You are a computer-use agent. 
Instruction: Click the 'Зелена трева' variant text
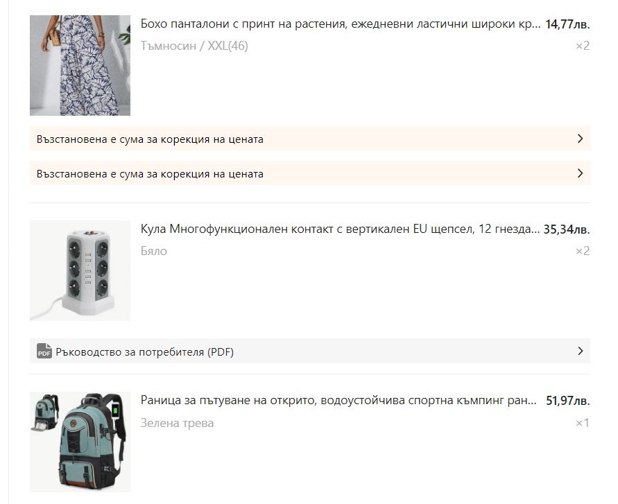coord(178,423)
